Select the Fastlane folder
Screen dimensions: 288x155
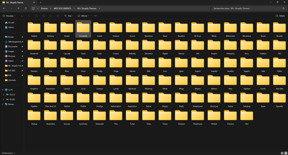pyautogui.click(x=263, y=47)
